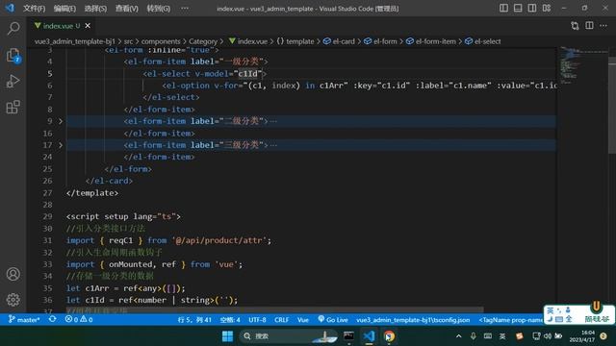Expand folded 三级分类 form item on line 17

(61, 145)
